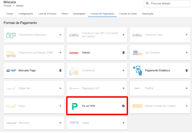Open the Outros tab
192x133 pixels.
[x=9, y=14]
